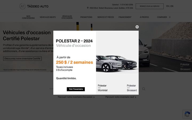Click the reCAPTCHA badge
The height and width of the screenshot is (120, 192).
pos(187,114)
